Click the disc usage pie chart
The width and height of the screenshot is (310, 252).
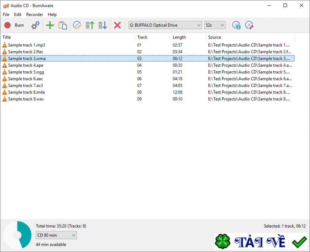coord(17,235)
